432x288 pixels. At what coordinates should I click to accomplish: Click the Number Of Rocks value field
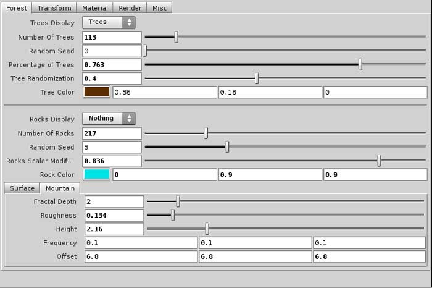112,133
